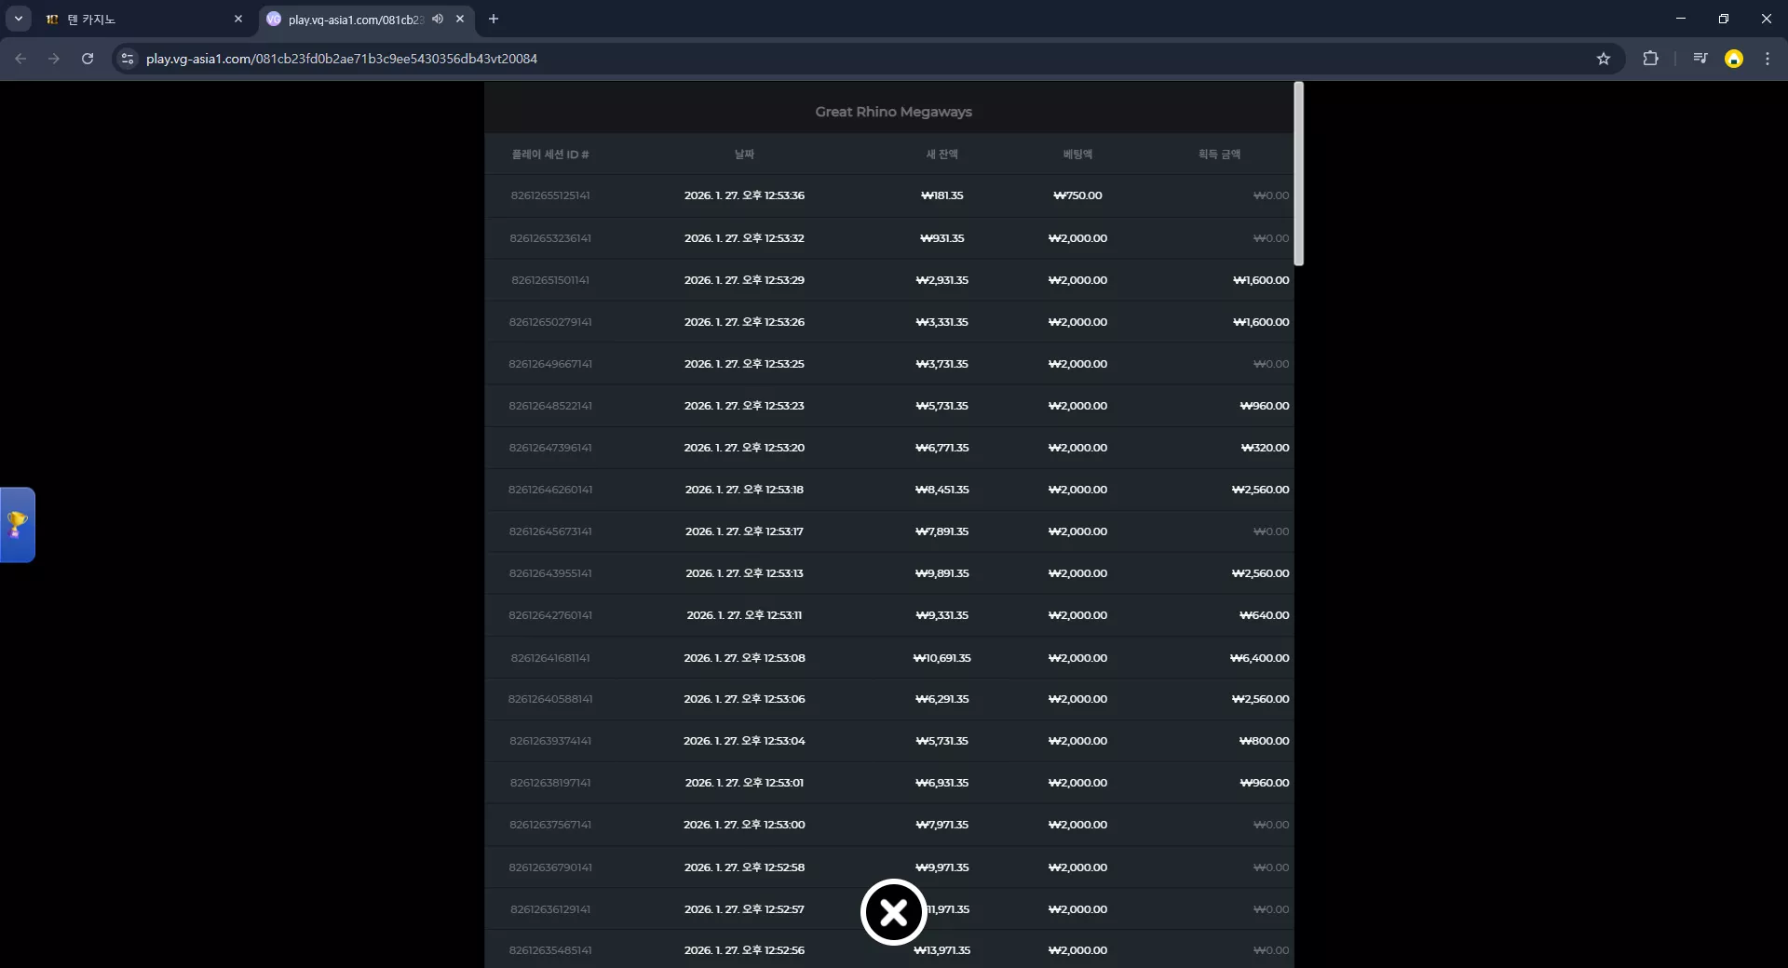Viewport: 1788px width, 968px height.
Task: Open session ID 82612649667141
Action: click(550, 364)
